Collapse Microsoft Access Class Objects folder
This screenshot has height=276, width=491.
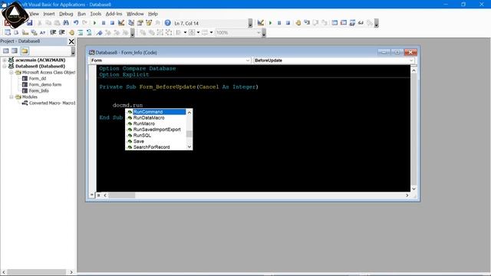pos(12,72)
